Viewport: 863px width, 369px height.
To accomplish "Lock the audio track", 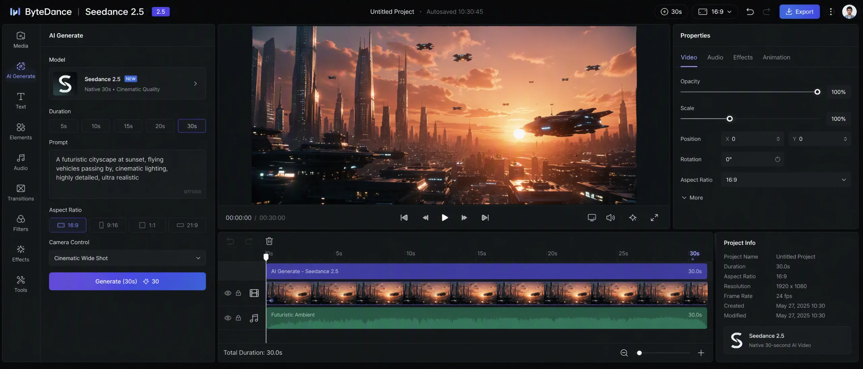I will pos(238,318).
